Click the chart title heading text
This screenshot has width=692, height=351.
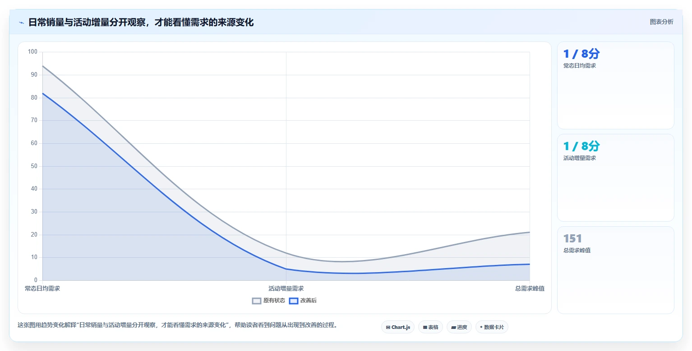[x=141, y=22]
